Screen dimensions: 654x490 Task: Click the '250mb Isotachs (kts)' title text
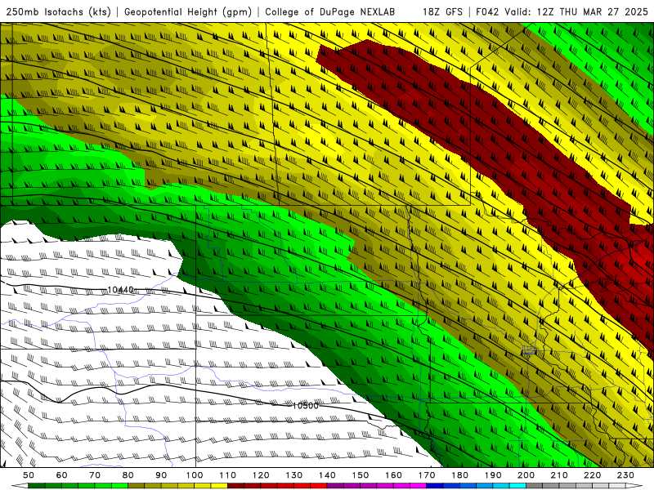click(x=58, y=12)
